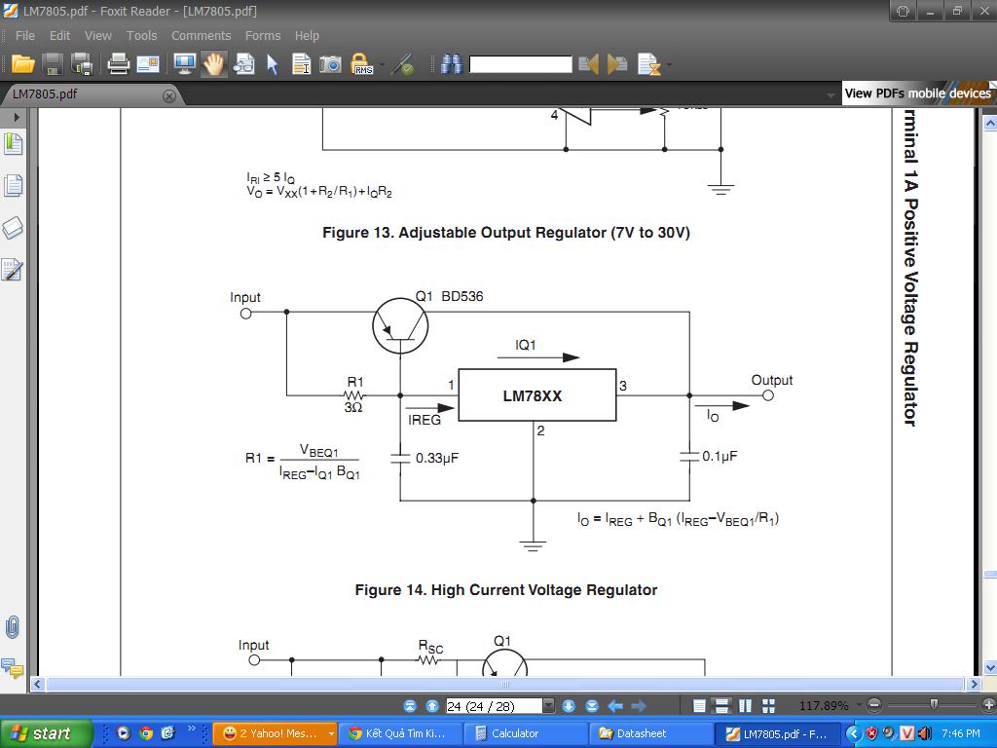Select the Hand tool
Image resolution: width=997 pixels, height=748 pixels.
[214, 64]
